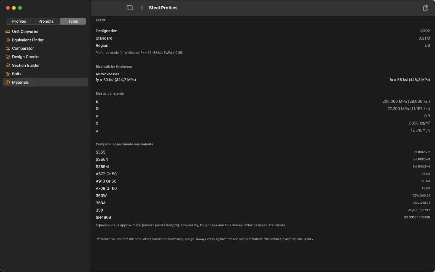The height and width of the screenshot is (272, 435).
Task: Copy details with the top-right clipboard icon
Action: pyautogui.click(x=426, y=8)
